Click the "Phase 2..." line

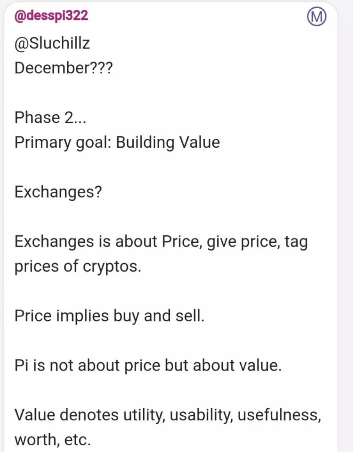click(50, 118)
